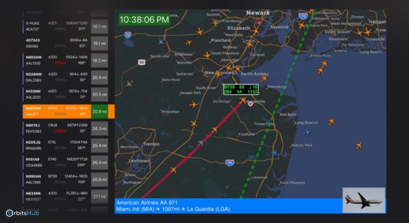409x223 pixels.
Task: Select the N205JQ RPA6095 flight row
Action: 66,145
